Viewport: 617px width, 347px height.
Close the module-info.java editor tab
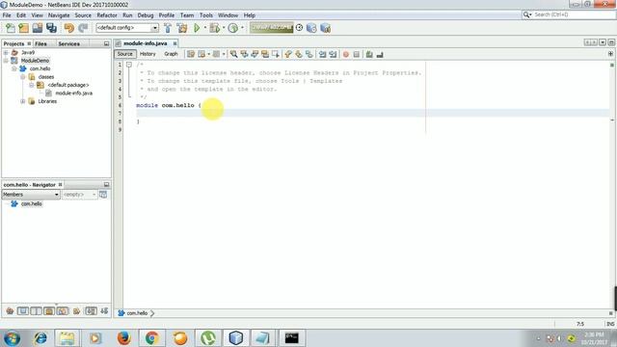point(175,43)
